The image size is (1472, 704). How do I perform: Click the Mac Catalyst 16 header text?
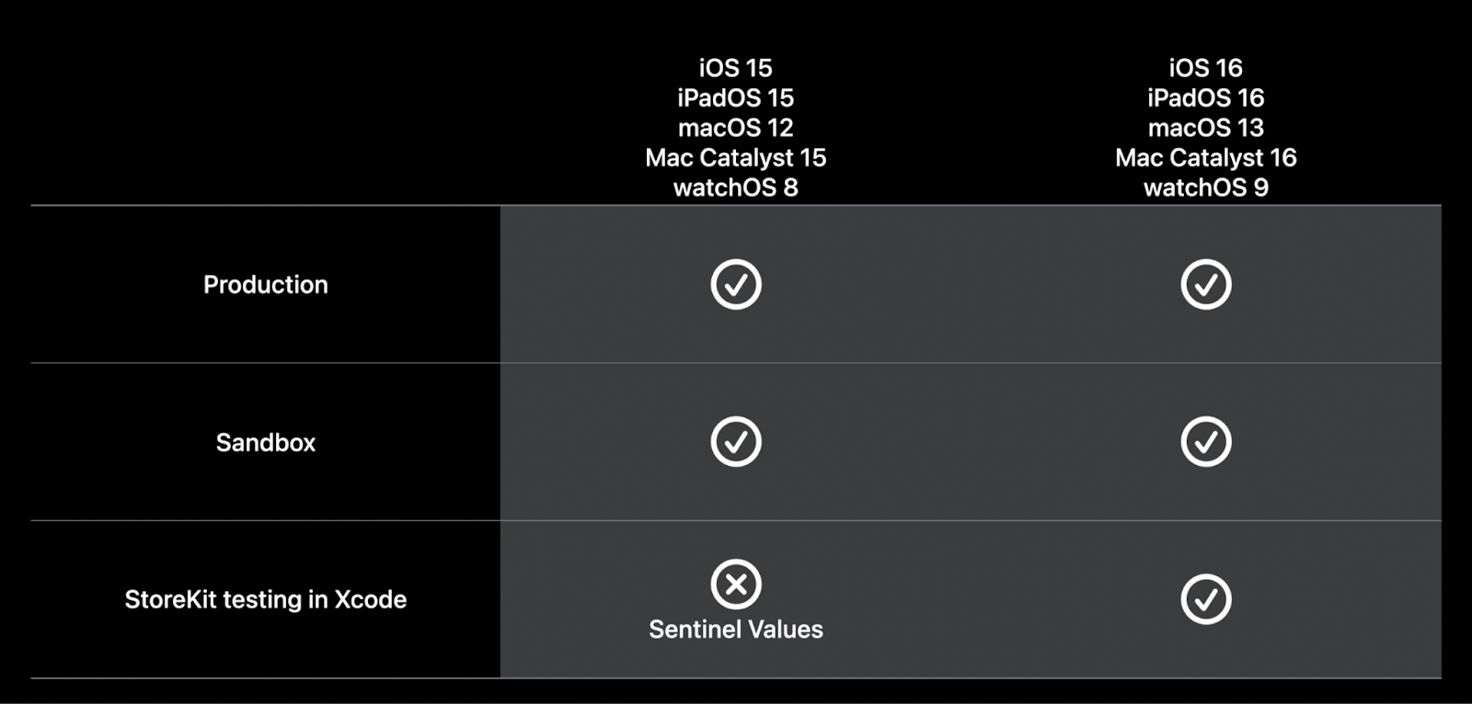[x=1206, y=158]
